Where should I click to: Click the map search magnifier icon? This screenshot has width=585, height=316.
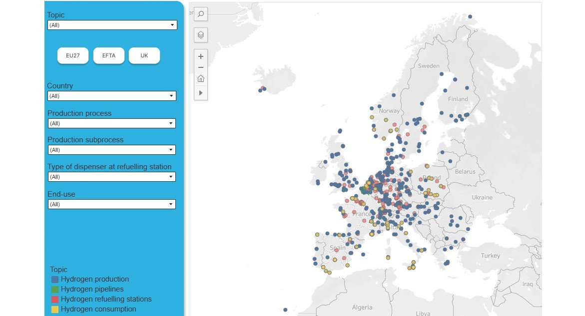(x=200, y=14)
